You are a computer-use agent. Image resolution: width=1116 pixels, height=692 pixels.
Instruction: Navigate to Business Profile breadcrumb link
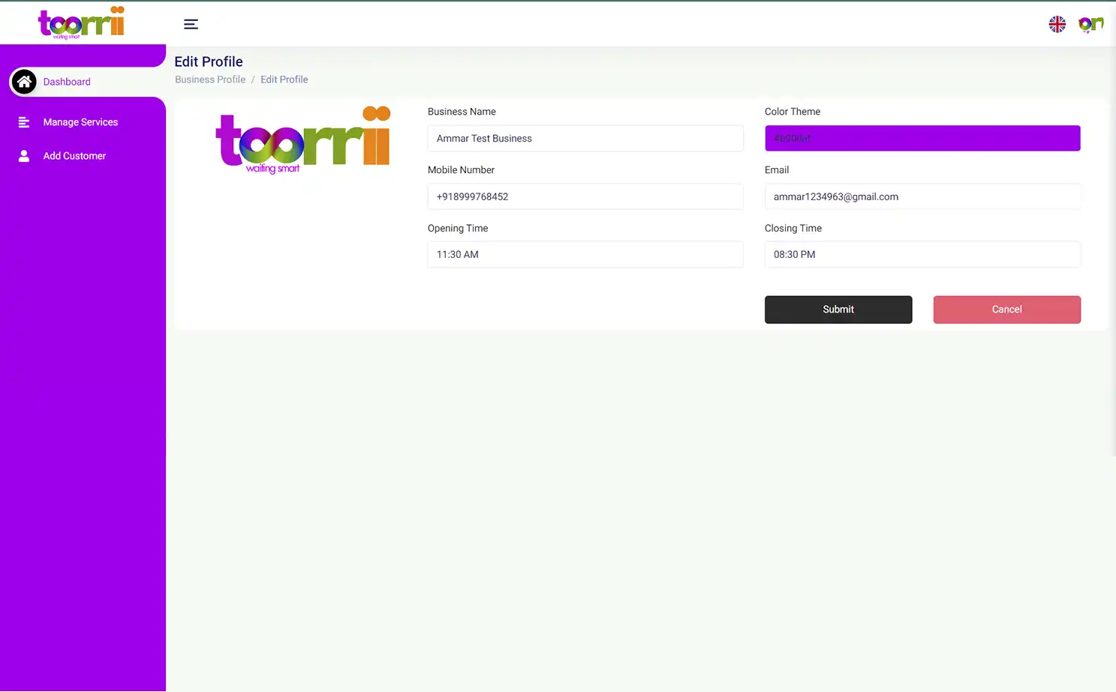(210, 79)
